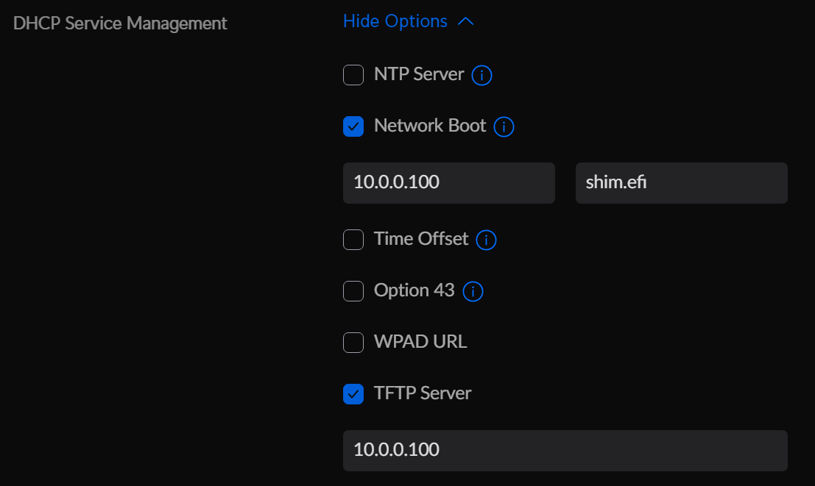Screen dimensions: 815x486
Task: Click the Time Offset label text
Action: pos(421,239)
